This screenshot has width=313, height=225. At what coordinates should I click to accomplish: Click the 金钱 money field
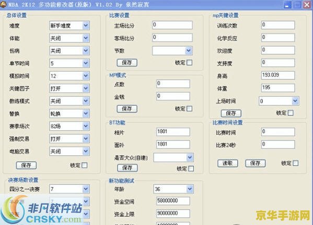[x=173, y=96]
